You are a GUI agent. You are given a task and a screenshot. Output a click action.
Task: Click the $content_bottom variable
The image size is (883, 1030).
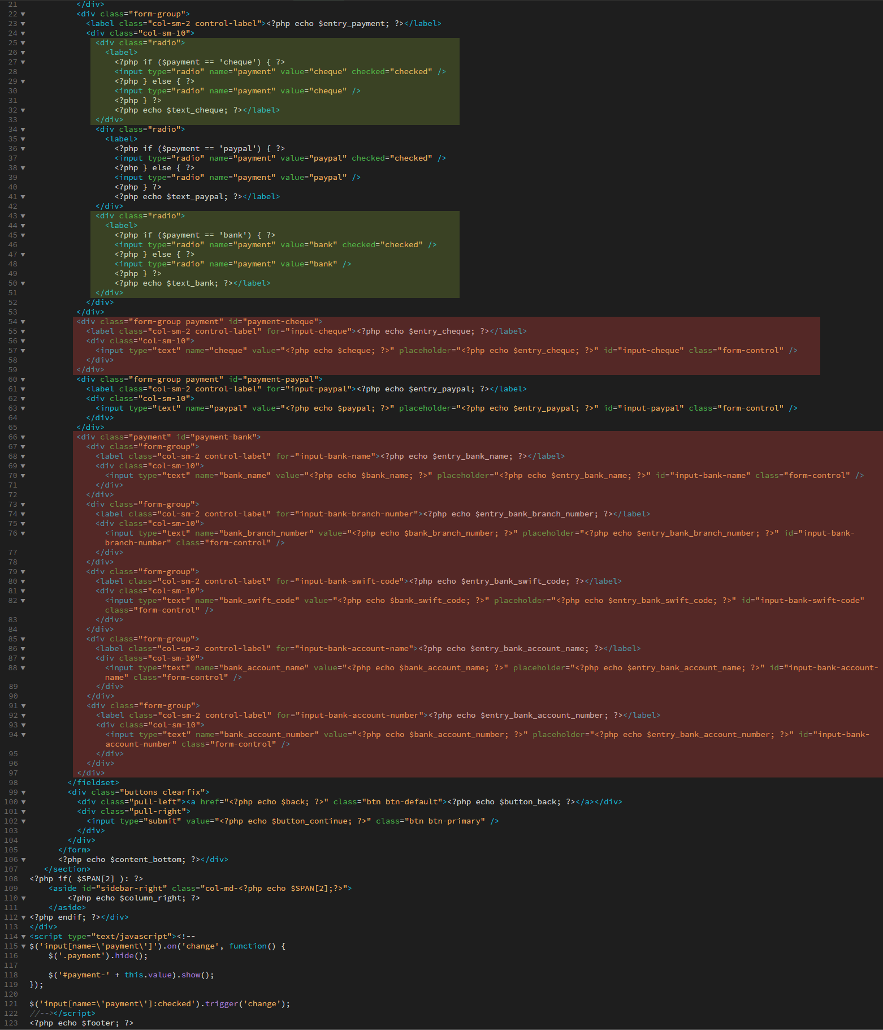[x=146, y=860]
